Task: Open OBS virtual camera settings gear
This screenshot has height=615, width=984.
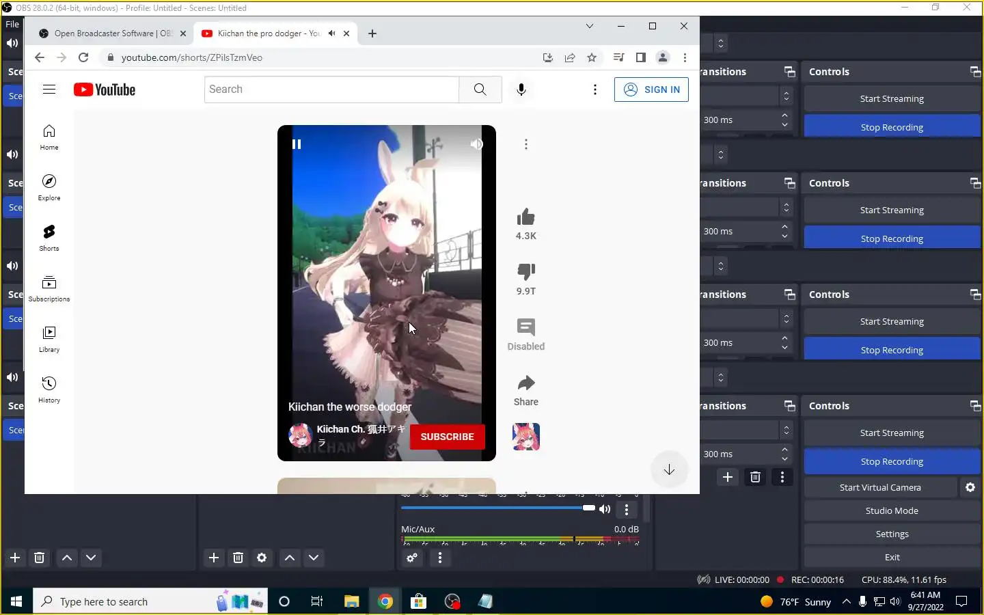Action: (x=970, y=487)
